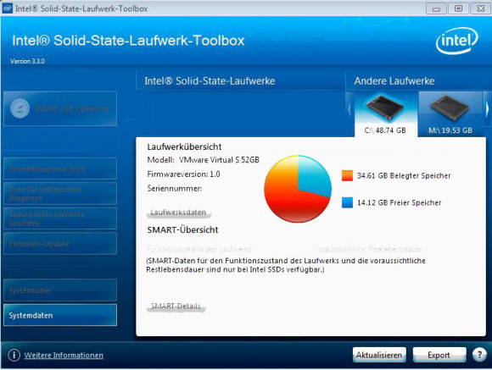Click the toolbox icon in the title bar
This screenshot has width=492, height=370.
[7, 8]
